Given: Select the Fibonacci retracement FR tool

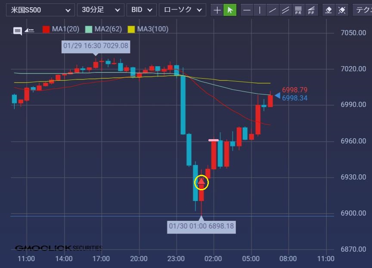Looking at the screenshot, I should coord(298,10).
